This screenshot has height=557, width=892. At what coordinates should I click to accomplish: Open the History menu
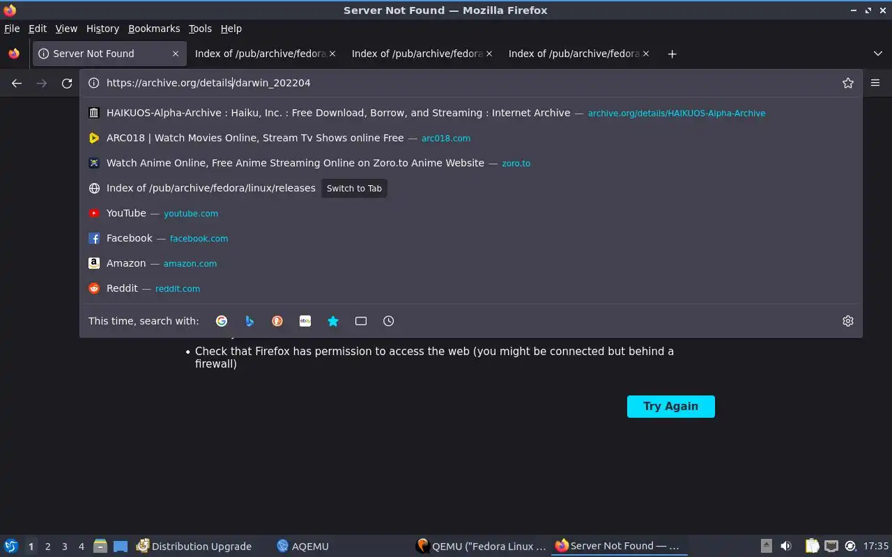tap(102, 29)
